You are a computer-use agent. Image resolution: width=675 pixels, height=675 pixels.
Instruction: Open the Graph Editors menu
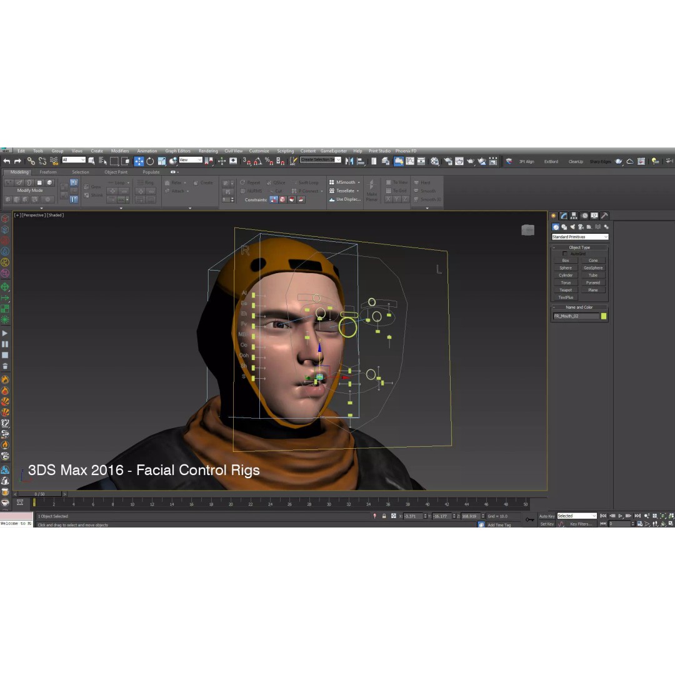point(177,151)
